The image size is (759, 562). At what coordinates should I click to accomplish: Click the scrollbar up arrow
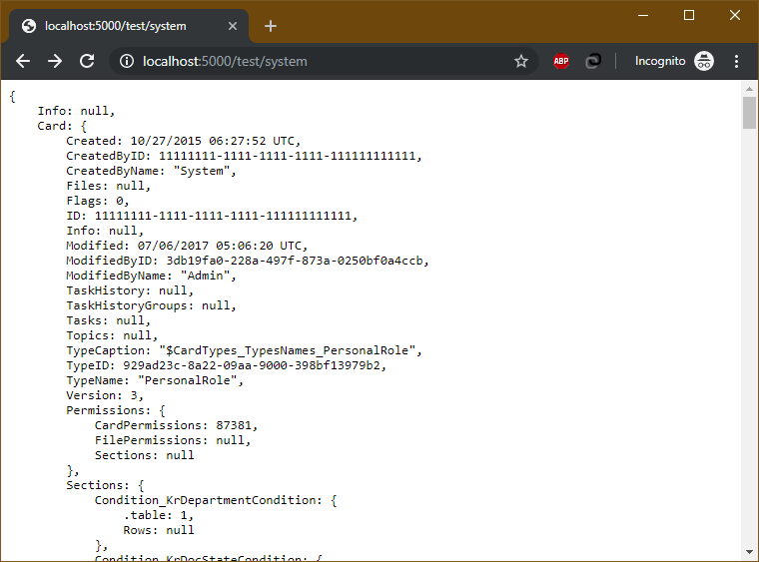[749, 90]
